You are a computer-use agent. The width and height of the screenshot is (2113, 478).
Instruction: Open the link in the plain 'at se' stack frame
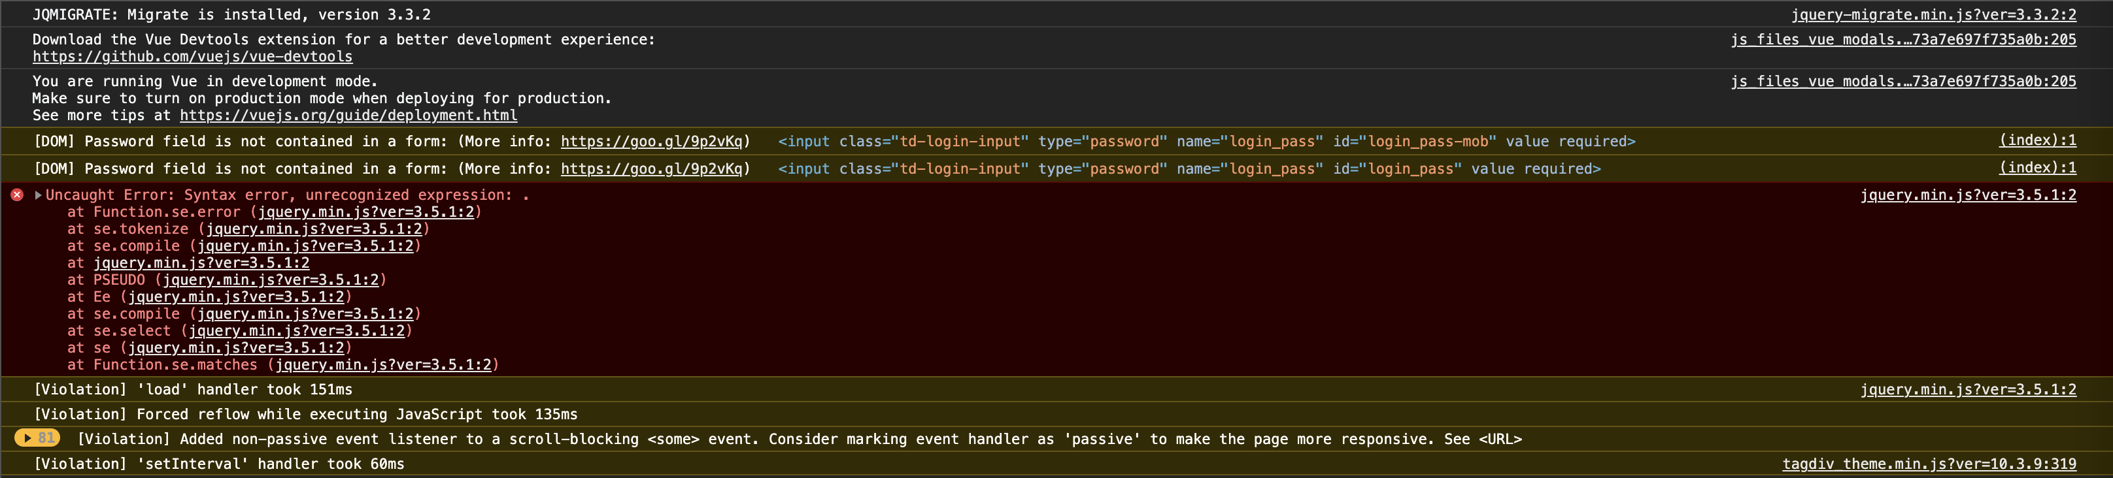pos(236,347)
